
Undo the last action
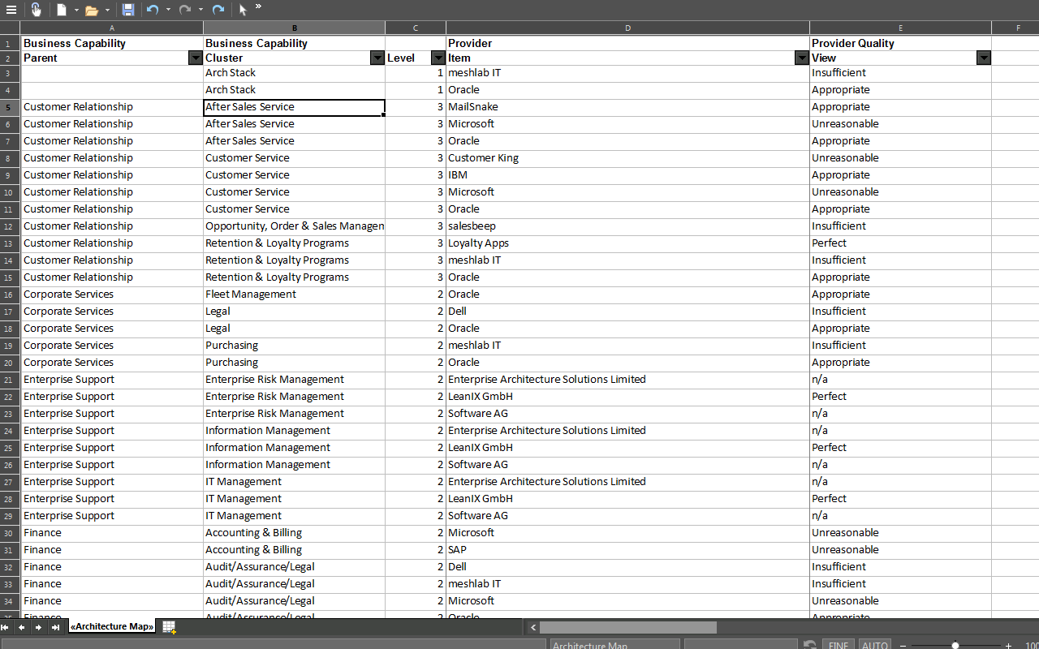[x=153, y=10]
